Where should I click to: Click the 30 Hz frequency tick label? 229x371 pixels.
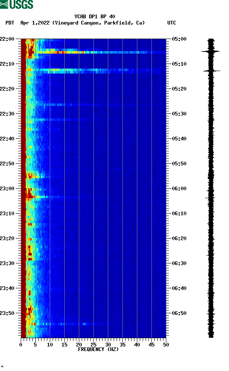[x=108, y=345]
